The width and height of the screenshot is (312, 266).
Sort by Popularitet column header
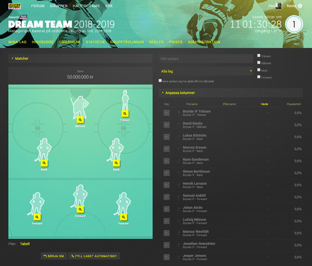click(x=293, y=104)
